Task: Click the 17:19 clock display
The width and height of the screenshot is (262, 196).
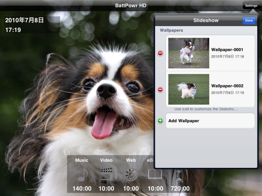Action: click(x=13, y=30)
